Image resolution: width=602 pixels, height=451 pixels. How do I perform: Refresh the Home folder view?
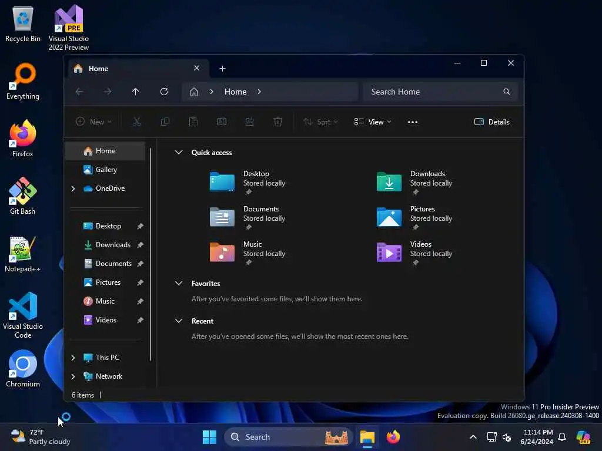tap(164, 92)
